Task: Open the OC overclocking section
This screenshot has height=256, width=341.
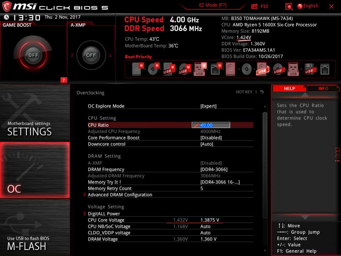Action: [x=35, y=170]
